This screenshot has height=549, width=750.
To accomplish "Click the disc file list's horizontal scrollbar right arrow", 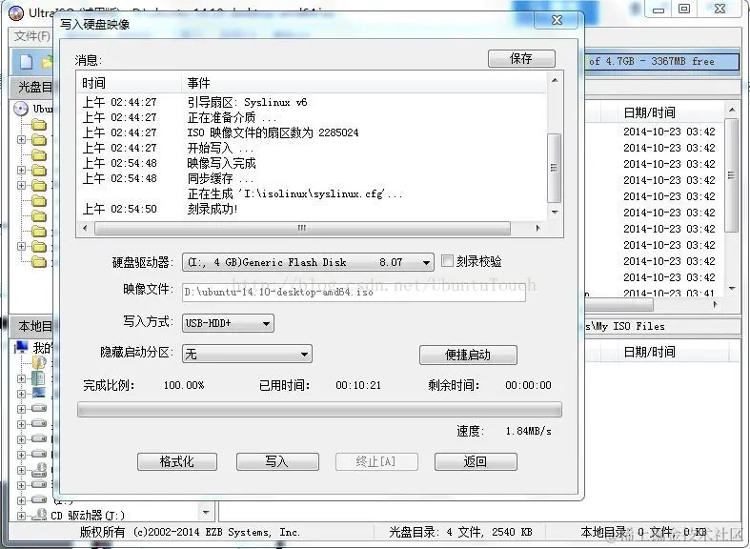I will (715, 304).
